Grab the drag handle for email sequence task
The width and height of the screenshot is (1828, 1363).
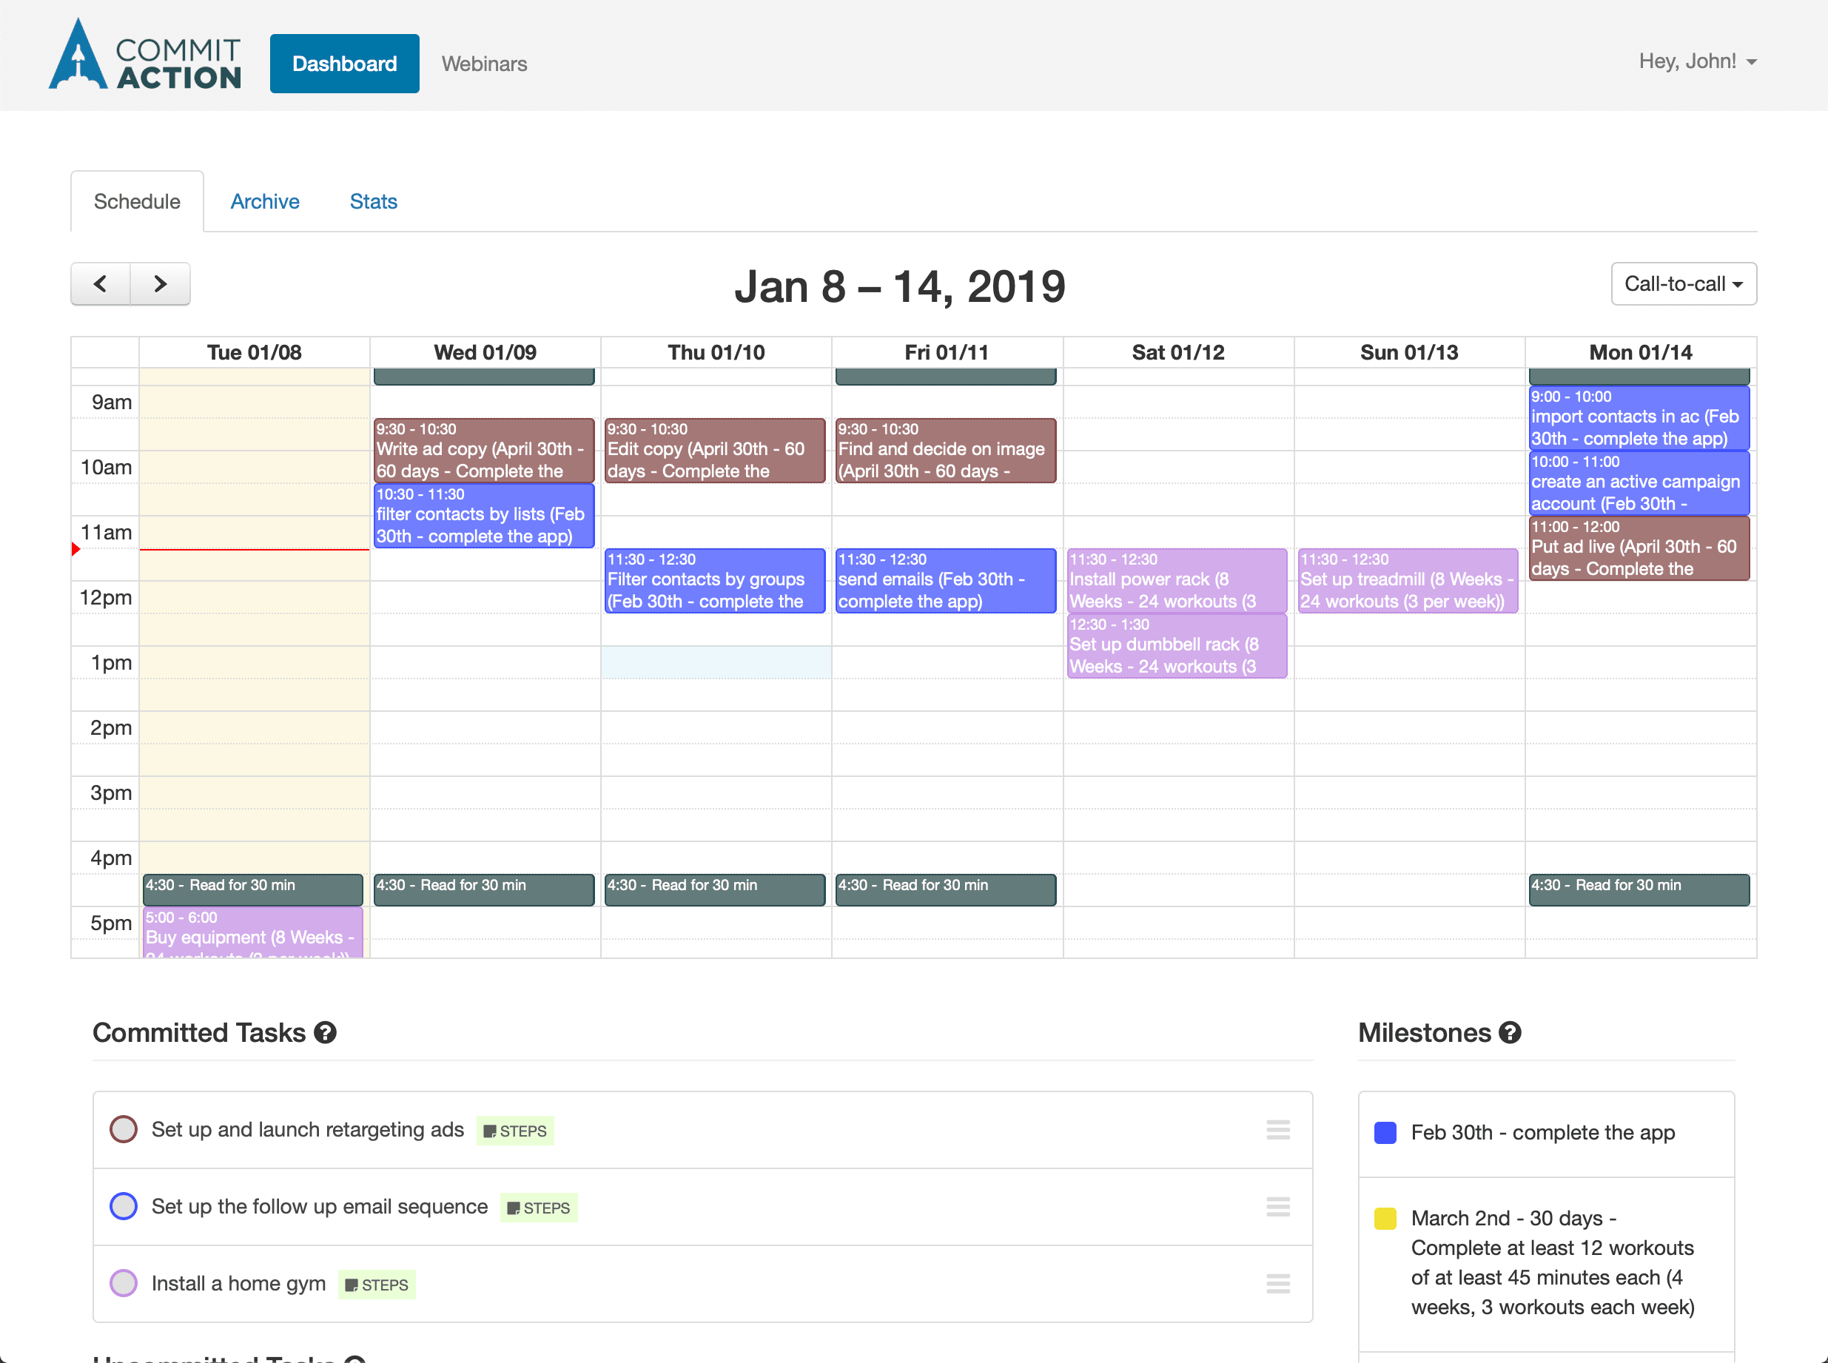[x=1277, y=1207]
